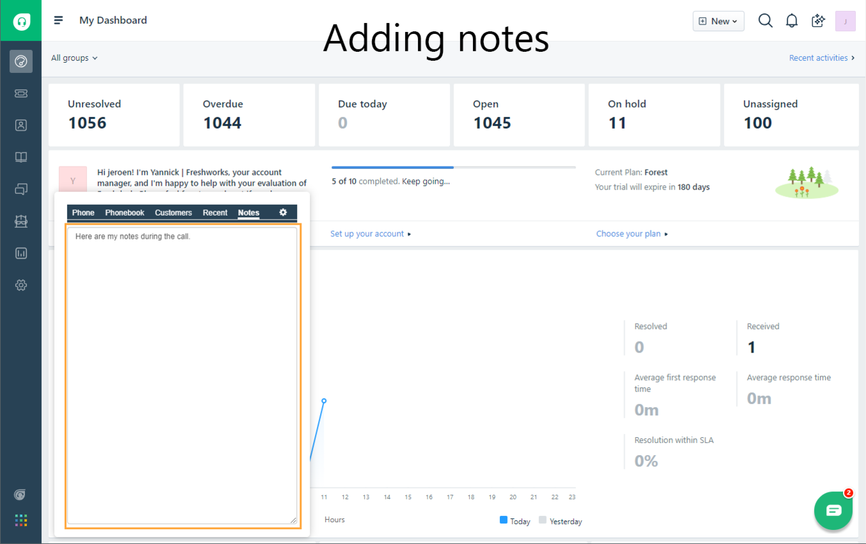
Task: Check notifications via the bell icon
Action: coord(792,20)
